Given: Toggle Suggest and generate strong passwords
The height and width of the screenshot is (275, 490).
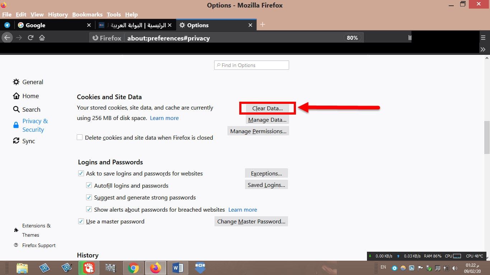Looking at the screenshot, I should point(89,197).
